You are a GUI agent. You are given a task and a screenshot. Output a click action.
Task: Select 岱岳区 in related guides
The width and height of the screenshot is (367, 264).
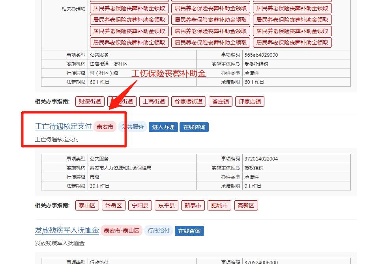[113, 205]
